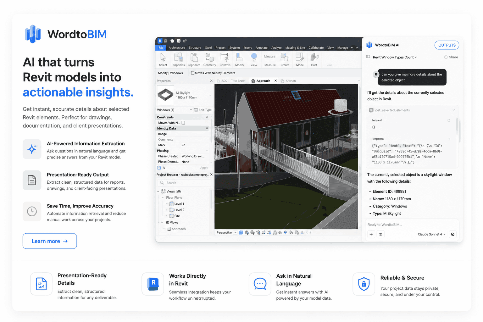Viewport: 483px width, 322px height.
Task: Switch to the Collaborate ribbon tab
Action: [x=316, y=48]
